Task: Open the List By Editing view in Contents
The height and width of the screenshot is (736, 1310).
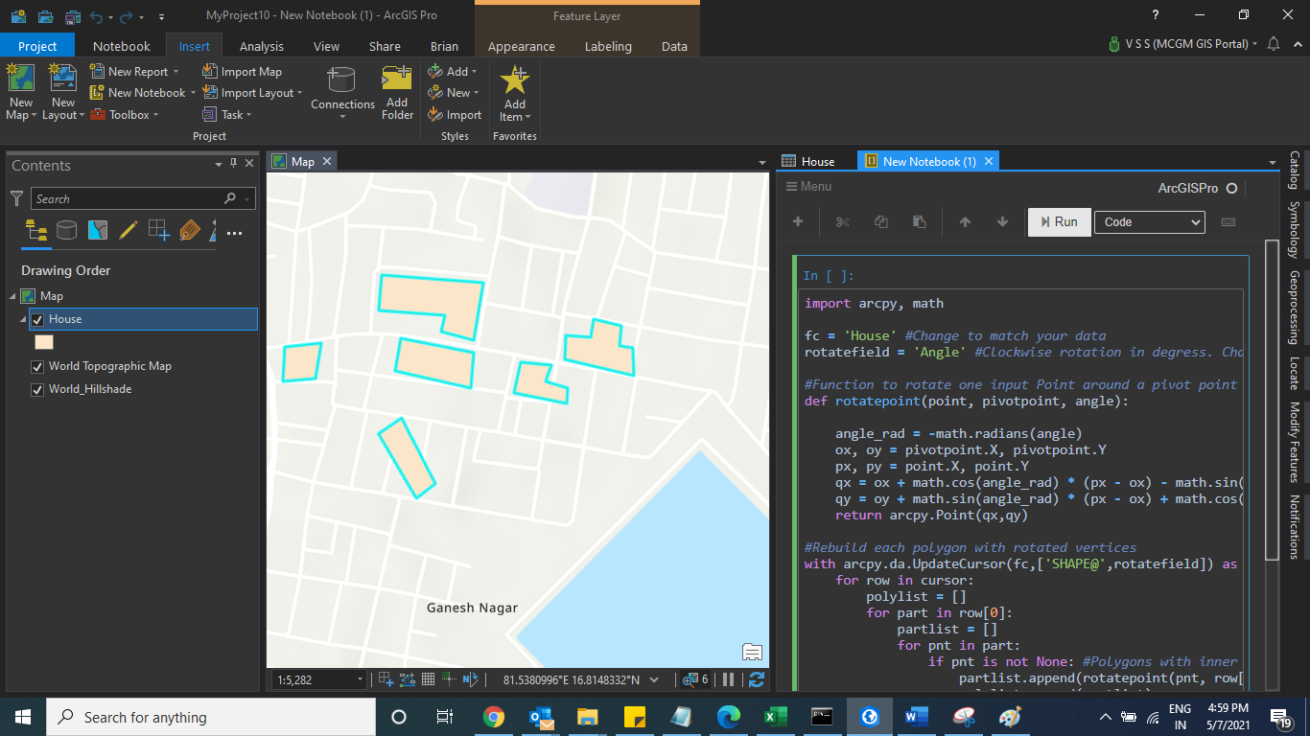Action: (x=128, y=230)
